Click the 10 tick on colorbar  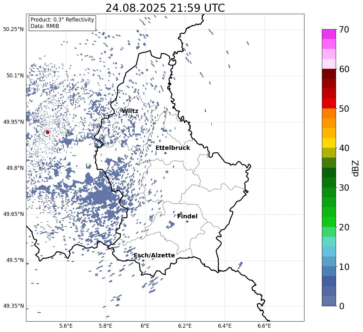click(344, 267)
